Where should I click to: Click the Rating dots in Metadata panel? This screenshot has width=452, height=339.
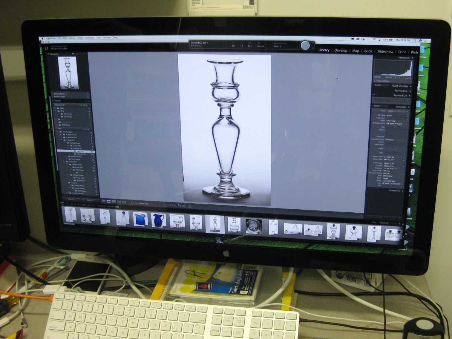point(391,149)
